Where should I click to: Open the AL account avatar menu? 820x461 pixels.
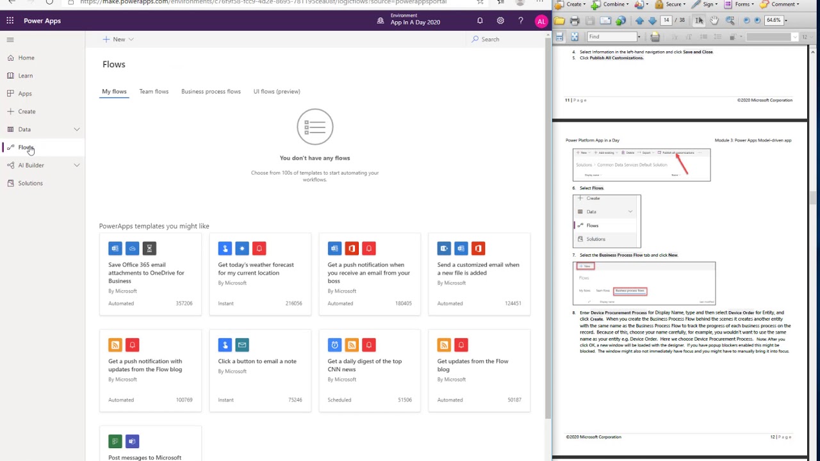coord(541,21)
